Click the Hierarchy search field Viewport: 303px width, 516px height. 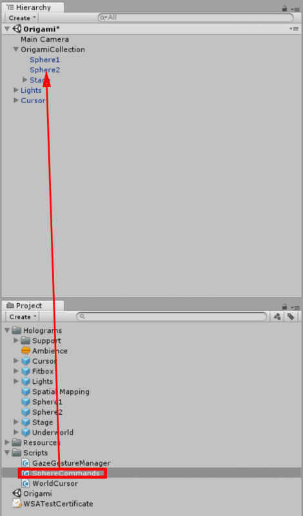pos(196,17)
